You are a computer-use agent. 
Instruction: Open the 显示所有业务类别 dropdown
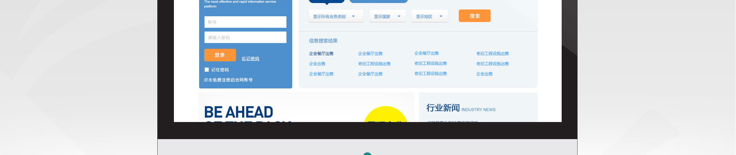coord(336,16)
